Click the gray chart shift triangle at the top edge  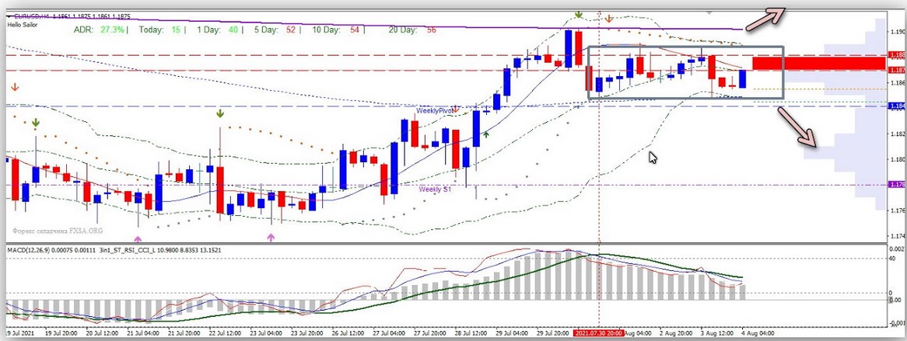pyautogui.click(x=708, y=12)
